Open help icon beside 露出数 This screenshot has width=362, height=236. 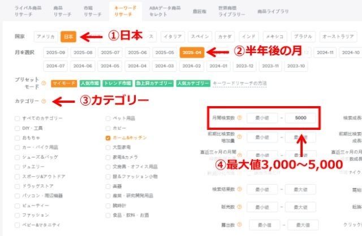click(x=239, y=225)
